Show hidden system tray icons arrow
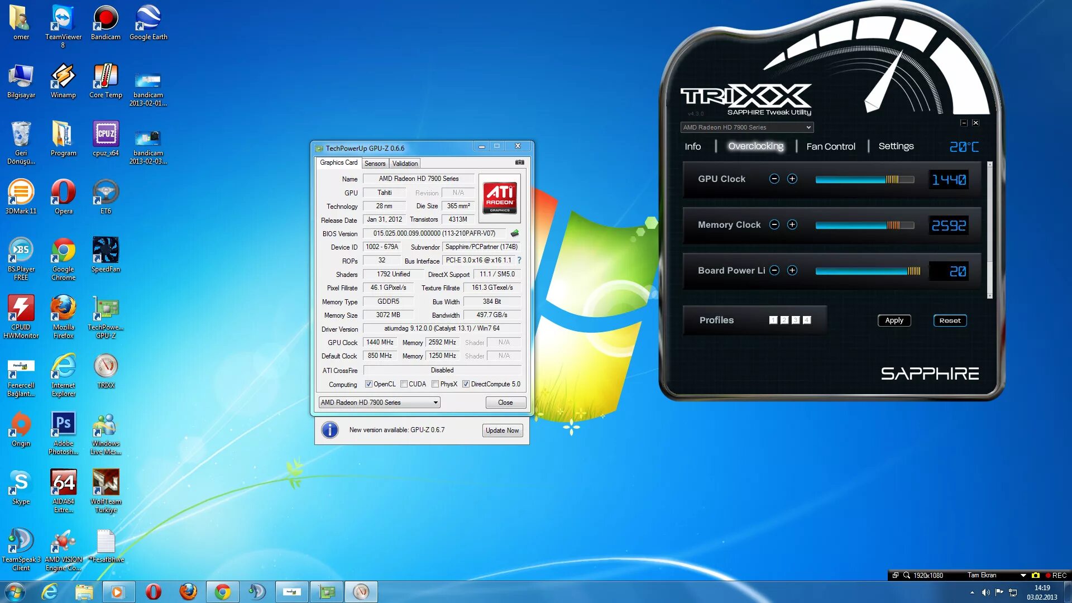 click(972, 592)
